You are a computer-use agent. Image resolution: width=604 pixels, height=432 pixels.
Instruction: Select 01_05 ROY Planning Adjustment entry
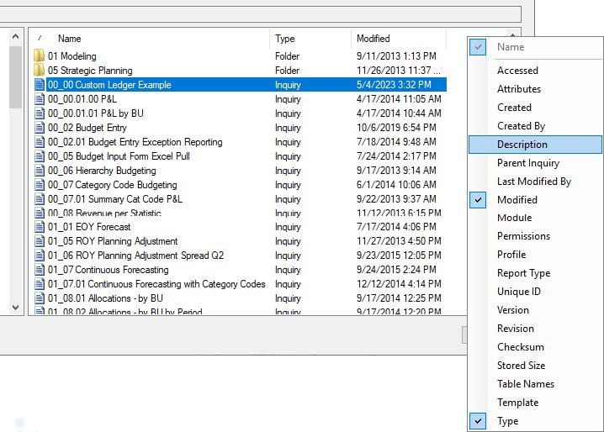click(x=113, y=241)
